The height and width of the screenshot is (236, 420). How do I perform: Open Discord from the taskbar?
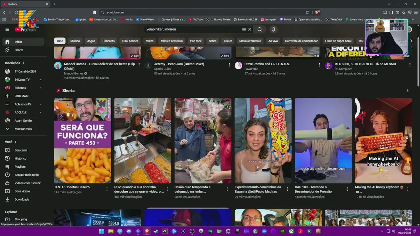point(129,231)
